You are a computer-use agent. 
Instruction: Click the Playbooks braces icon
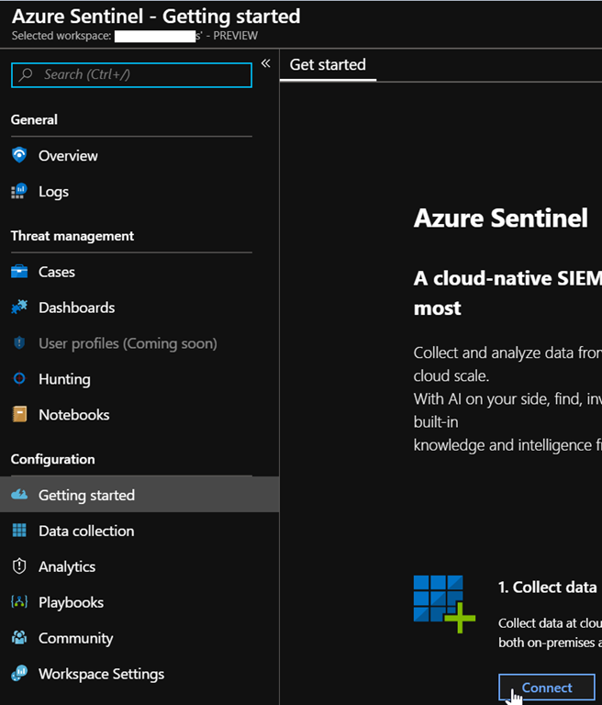coord(19,602)
